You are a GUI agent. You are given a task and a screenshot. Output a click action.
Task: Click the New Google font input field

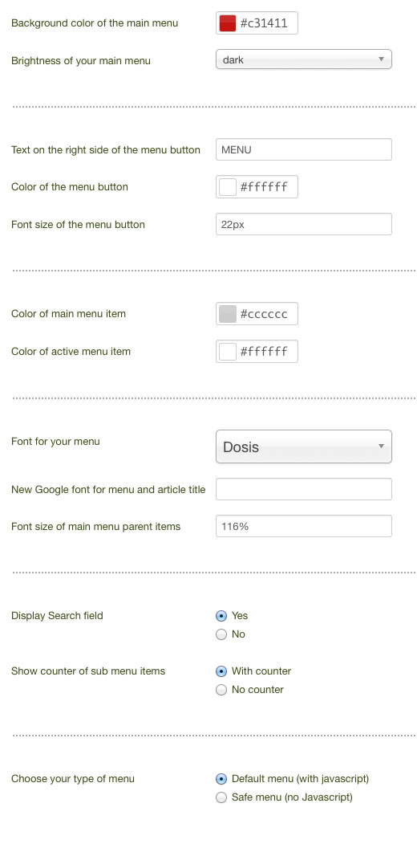point(304,489)
